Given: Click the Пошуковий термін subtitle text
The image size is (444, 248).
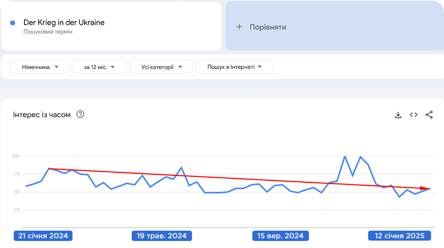Looking at the screenshot, I should point(48,32).
